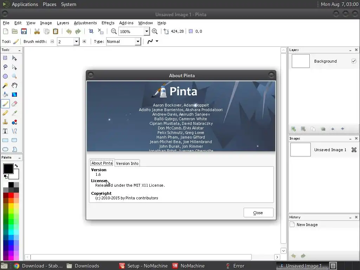This screenshot has width=360, height=270.
Task: Open the File menu
Action: click(6, 23)
